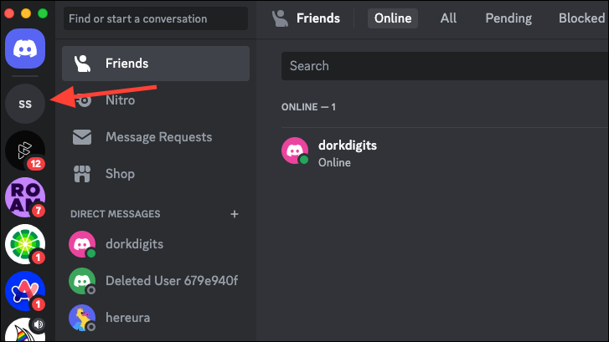
Task: Click the Friends header icon
Action: coord(280,18)
